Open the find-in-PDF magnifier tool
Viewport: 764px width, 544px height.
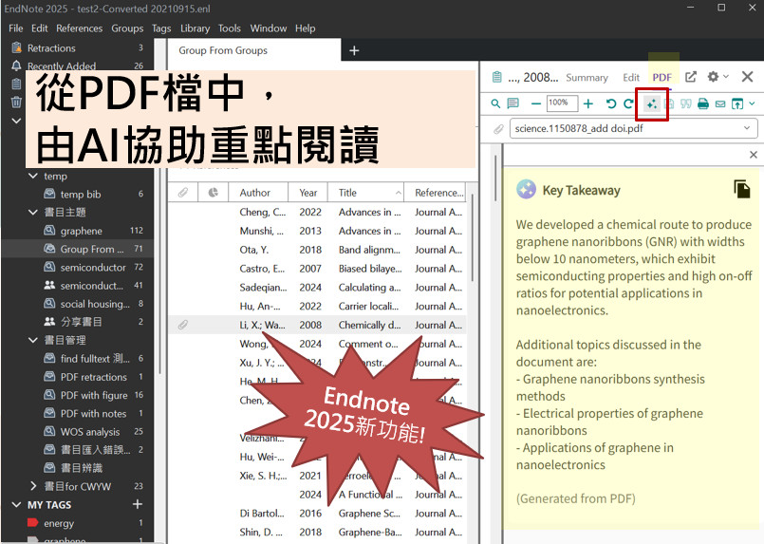click(x=495, y=103)
